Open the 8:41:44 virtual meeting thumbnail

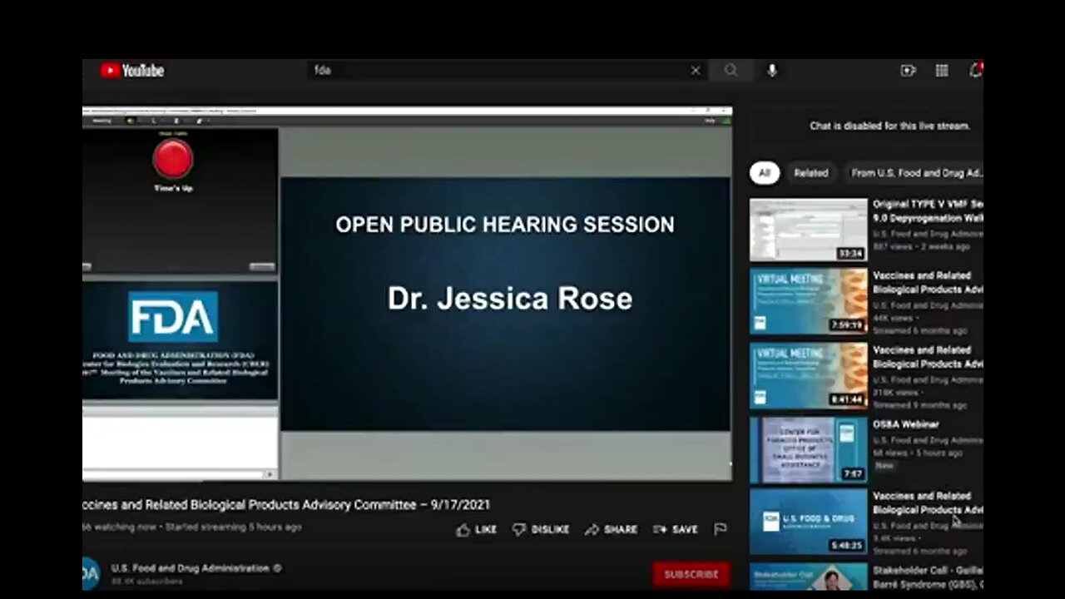click(808, 375)
